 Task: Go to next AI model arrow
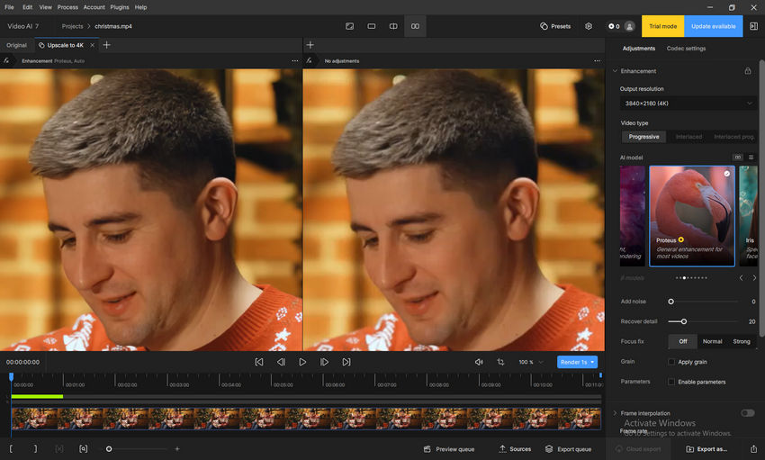coord(754,277)
